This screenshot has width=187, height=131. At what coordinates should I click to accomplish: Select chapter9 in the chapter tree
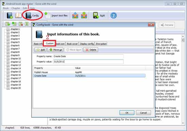coord(15,55)
